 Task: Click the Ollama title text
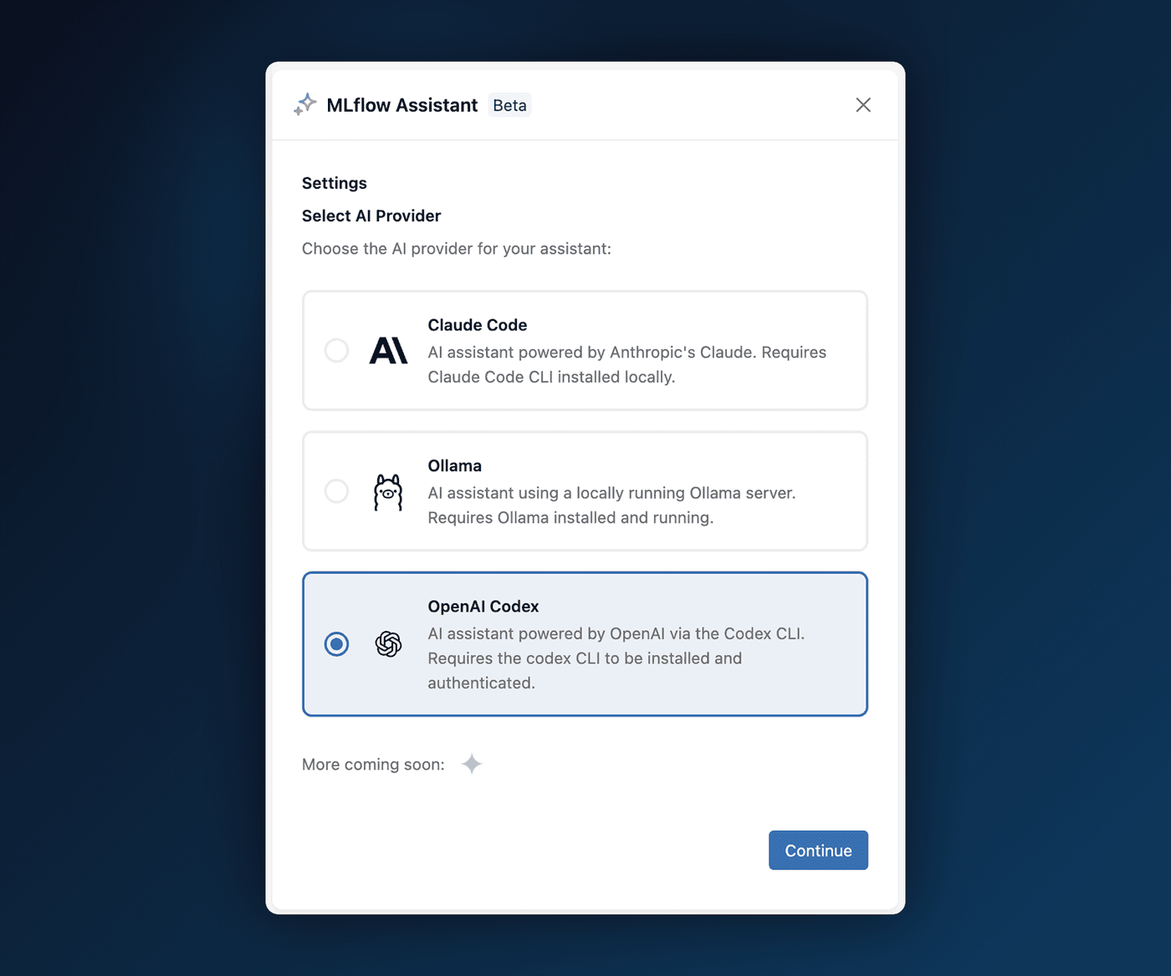pyautogui.click(x=455, y=465)
